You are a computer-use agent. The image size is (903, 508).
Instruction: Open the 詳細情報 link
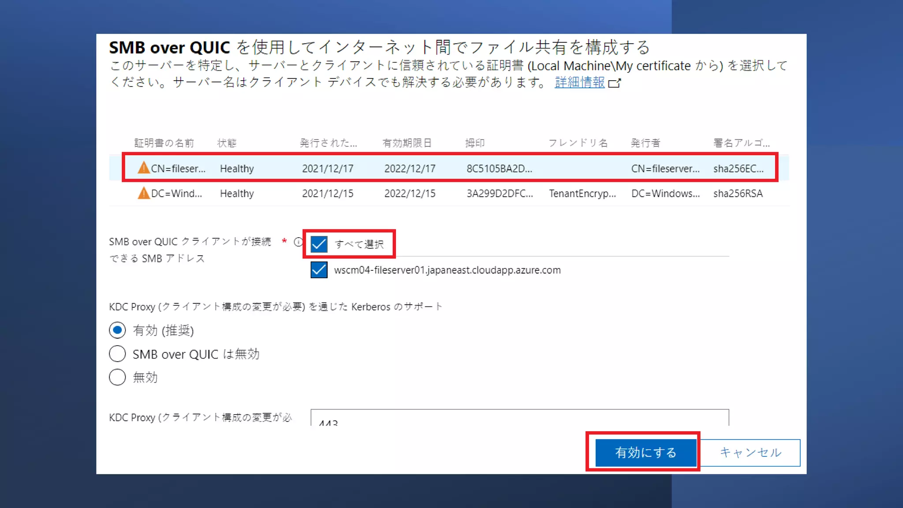click(579, 82)
